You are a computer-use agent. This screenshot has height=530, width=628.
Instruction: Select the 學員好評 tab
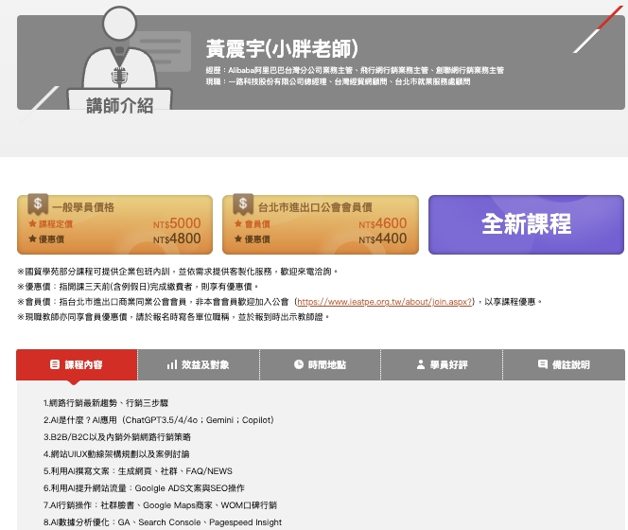442,364
